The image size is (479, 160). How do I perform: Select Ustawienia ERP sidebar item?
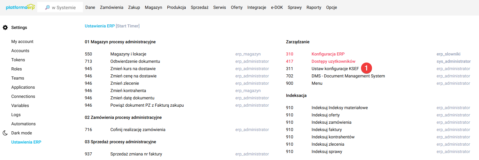click(x=26, y=142)
